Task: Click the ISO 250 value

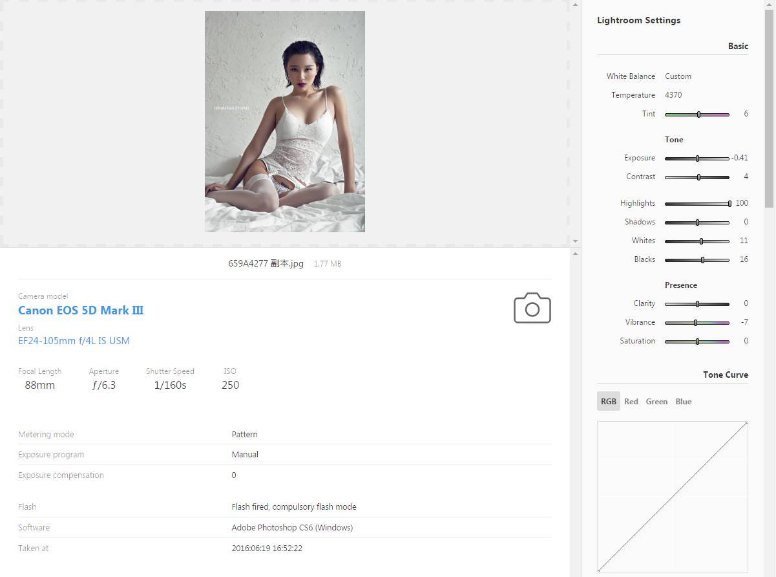Action: [x=231, y=386]
